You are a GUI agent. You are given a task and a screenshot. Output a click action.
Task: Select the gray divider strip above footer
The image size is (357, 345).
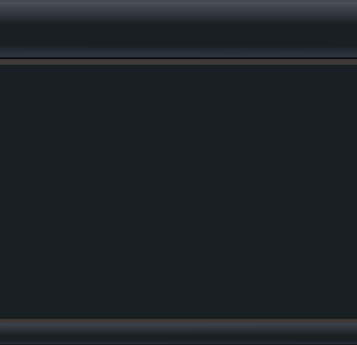click(x=179, y=321)
